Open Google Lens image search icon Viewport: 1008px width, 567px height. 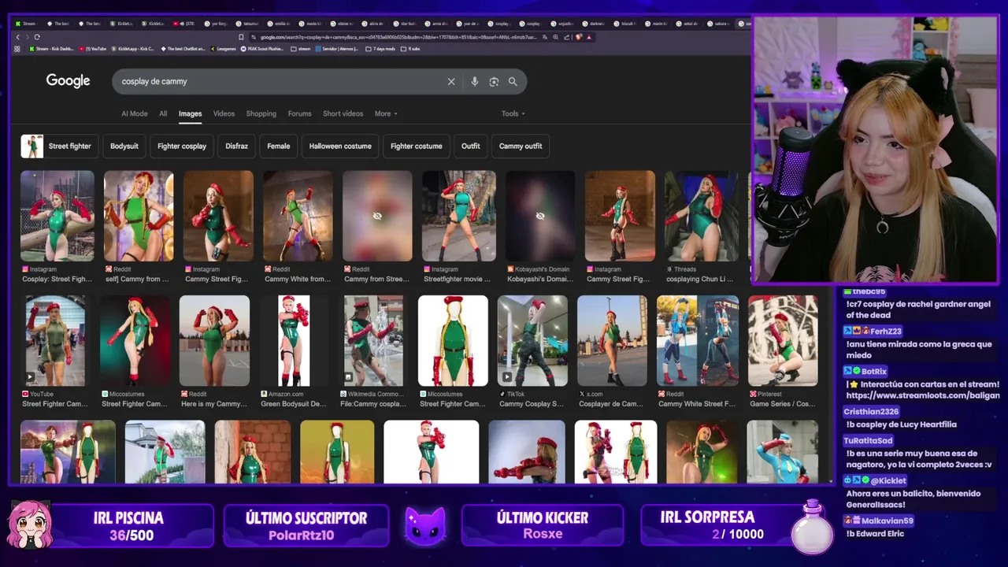pos(494,81)
